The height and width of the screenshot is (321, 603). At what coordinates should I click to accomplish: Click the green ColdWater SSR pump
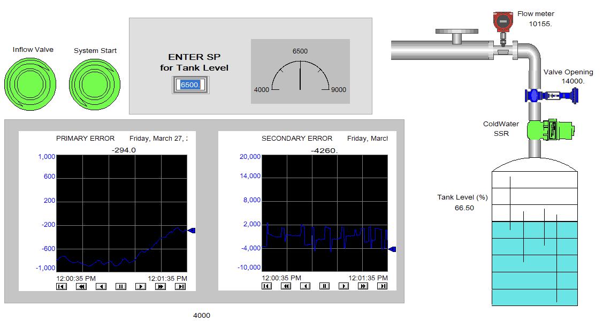click(551, 129)
